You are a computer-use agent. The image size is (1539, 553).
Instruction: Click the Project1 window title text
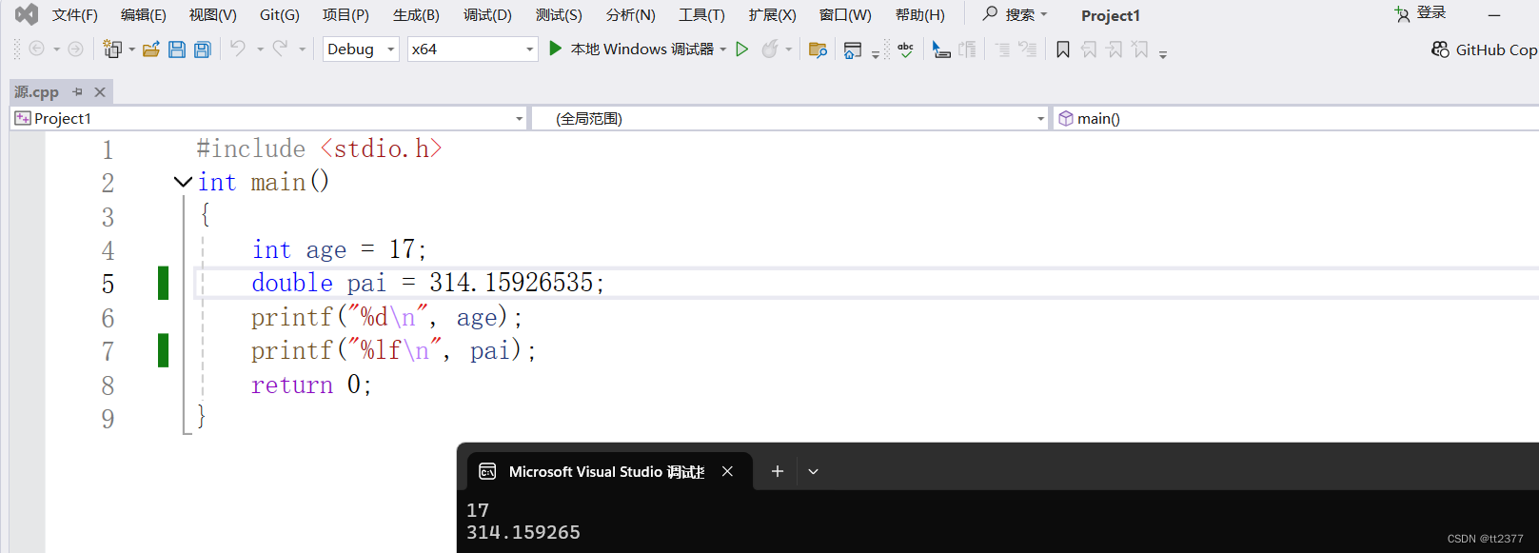click(1111, 15)
